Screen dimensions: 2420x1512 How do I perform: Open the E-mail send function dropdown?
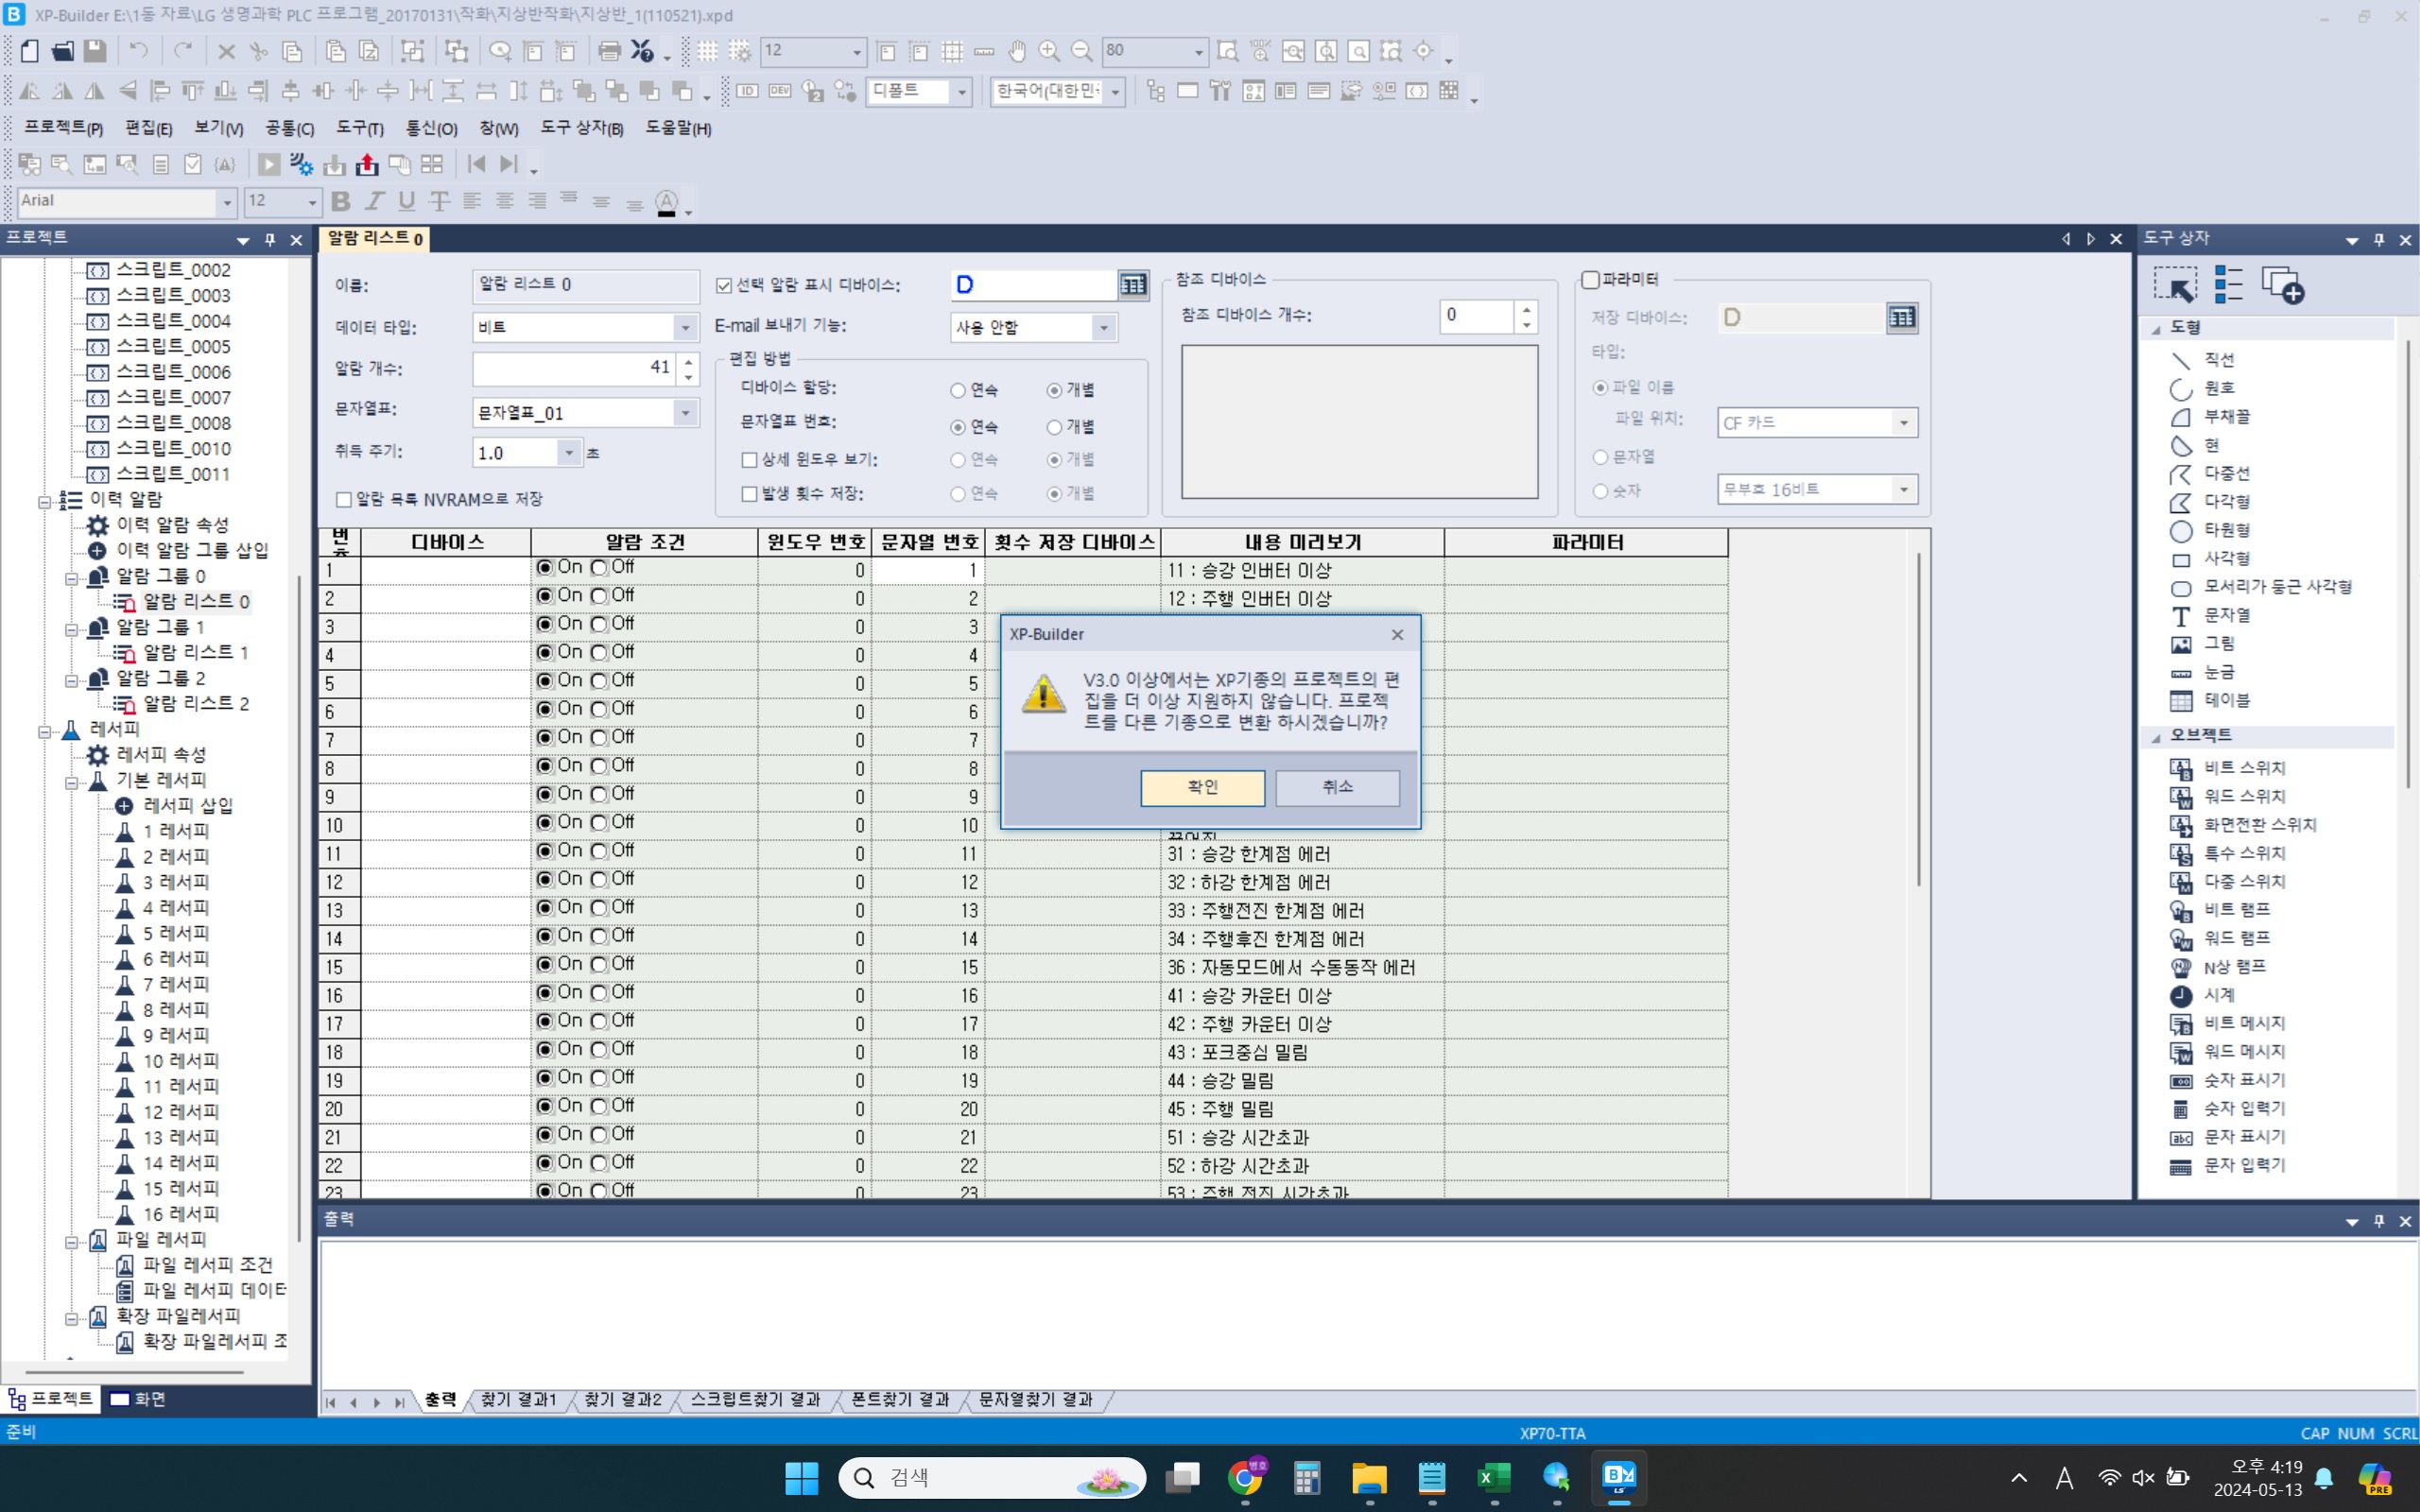[x=1104, y=328]
